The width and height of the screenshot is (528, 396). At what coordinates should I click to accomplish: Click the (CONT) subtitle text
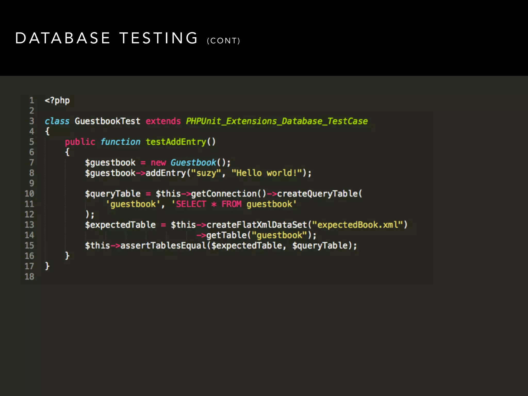point(223,41)
